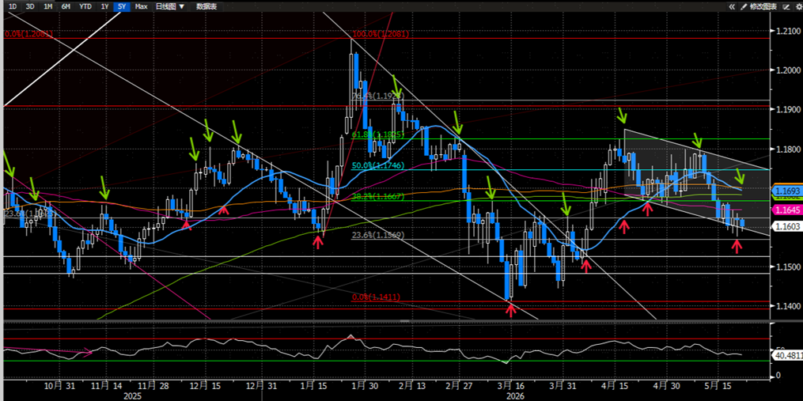Screen dimensions: 803x401
Task: Click the left-edge 0.0%(1.2081) label
Action: coord(28,34)
